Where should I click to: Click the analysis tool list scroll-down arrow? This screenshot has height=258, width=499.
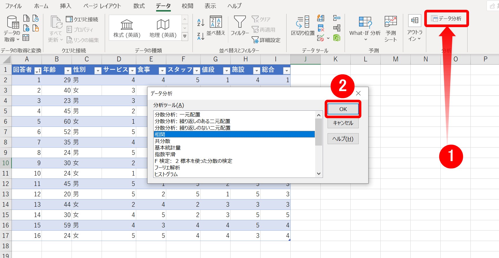pyautogui.click(x=319, y=174)
